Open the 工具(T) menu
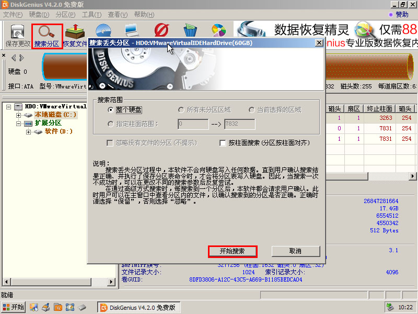This screenshot has height=314, width=418. [92, 15]
